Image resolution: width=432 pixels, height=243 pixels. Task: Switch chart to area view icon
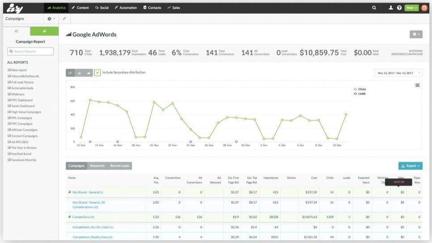coord(89,73)
